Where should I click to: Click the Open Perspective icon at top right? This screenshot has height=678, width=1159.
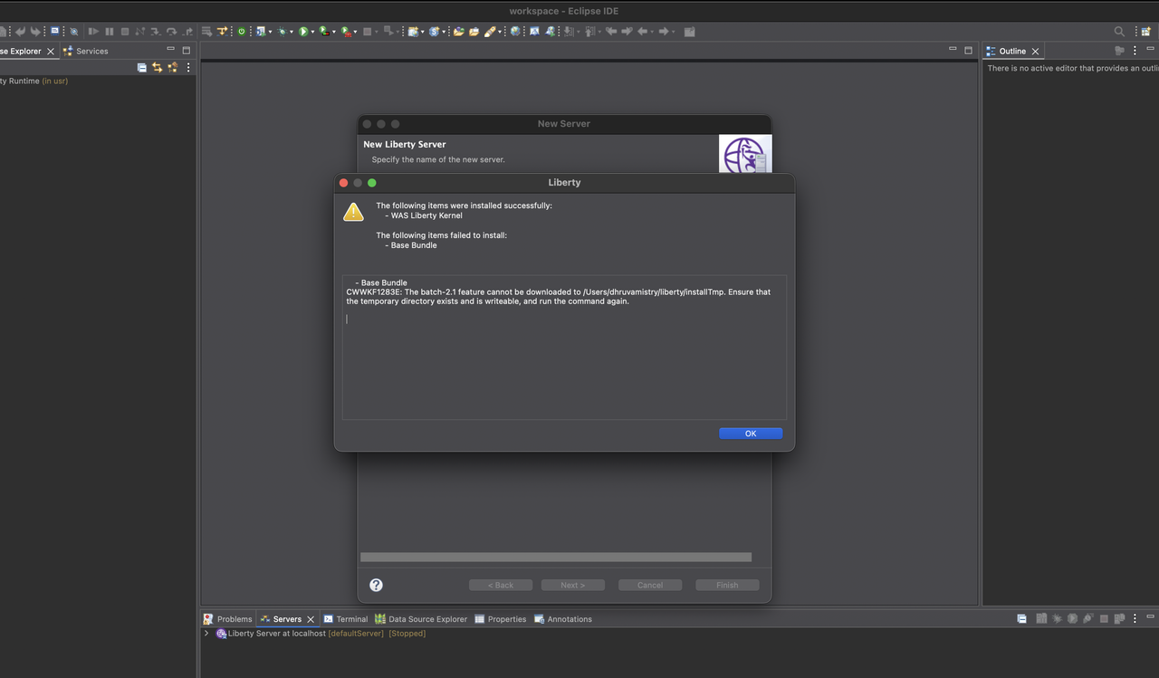(x=1146, y=32)
